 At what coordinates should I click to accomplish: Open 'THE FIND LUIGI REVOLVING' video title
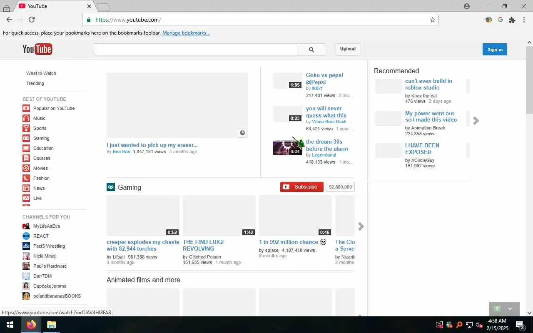point(203,245)
